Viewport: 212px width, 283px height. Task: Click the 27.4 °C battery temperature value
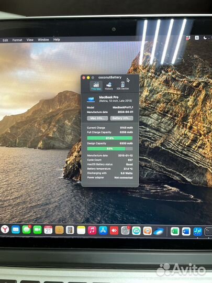tap(128, 169)
